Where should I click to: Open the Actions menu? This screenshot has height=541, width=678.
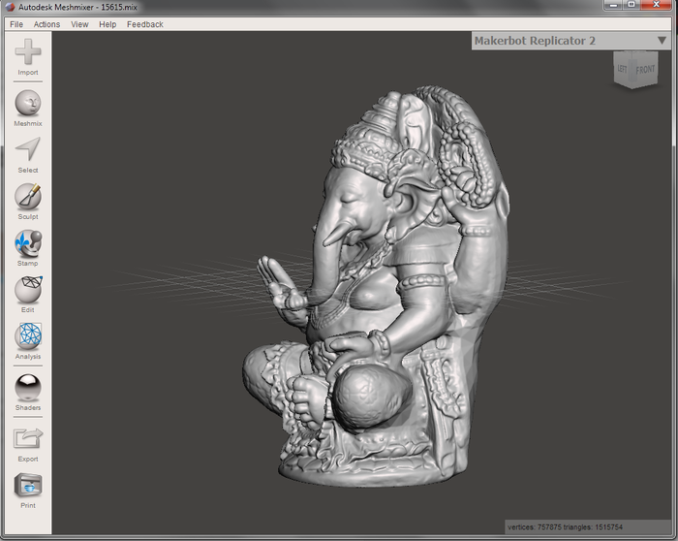pos(46,24)
